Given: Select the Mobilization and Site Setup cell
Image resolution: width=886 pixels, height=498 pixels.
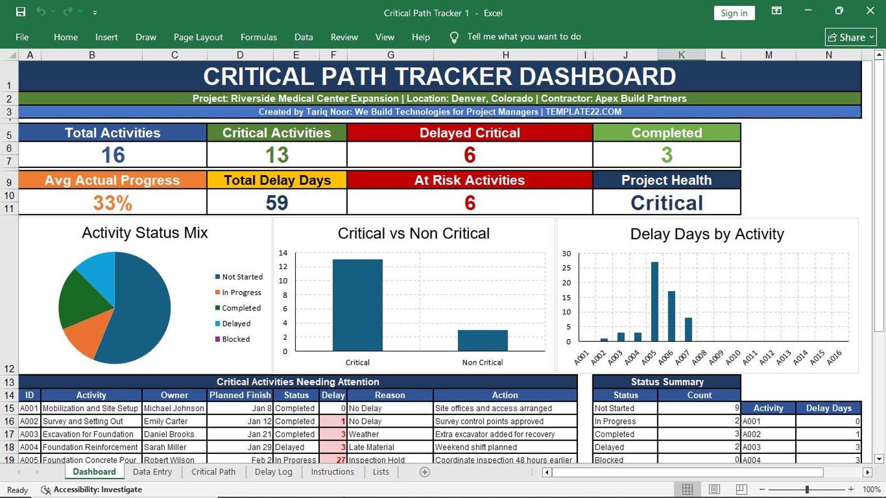Looking at the screenshot, I should [92, 408].
